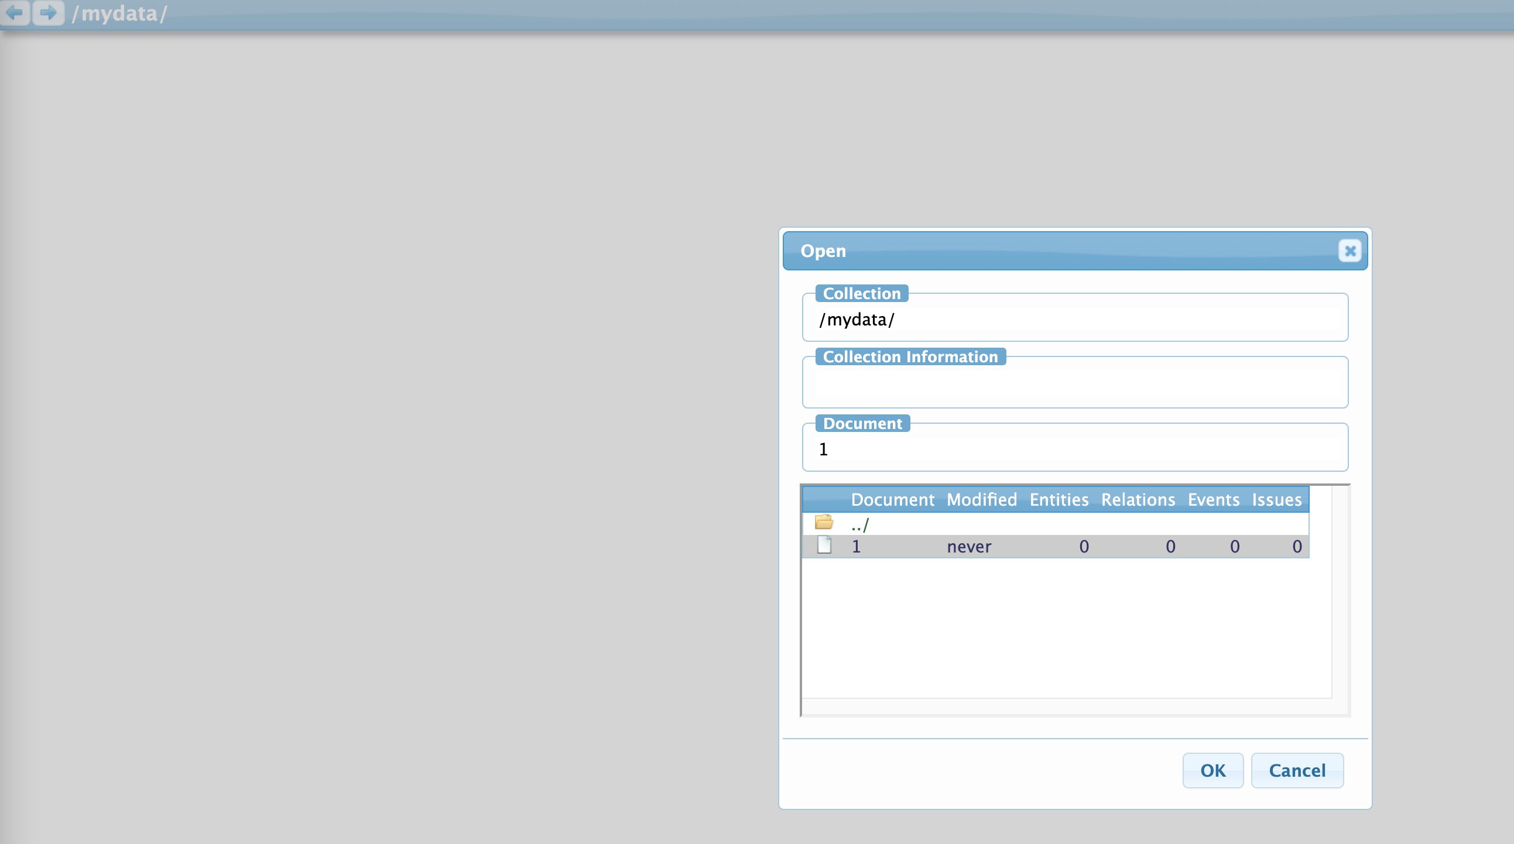Image resolution: width=1514 pixels, height=844 pixels.
Task: Open the ../ parent directory entry
Action: point(860,524)
